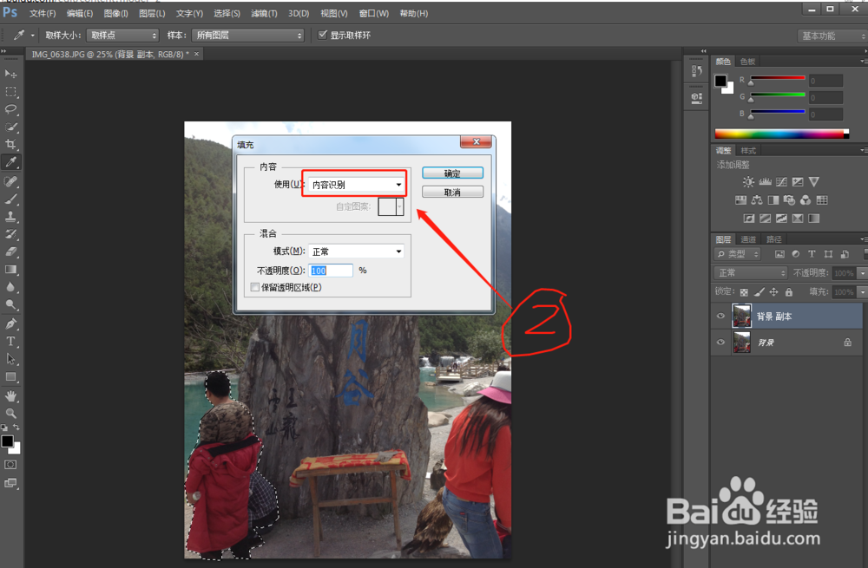This screenshot has height=568, width=868.
Task: Select the Clone Stamp tool
Action: pyautogui.click(x=10, y=217)
